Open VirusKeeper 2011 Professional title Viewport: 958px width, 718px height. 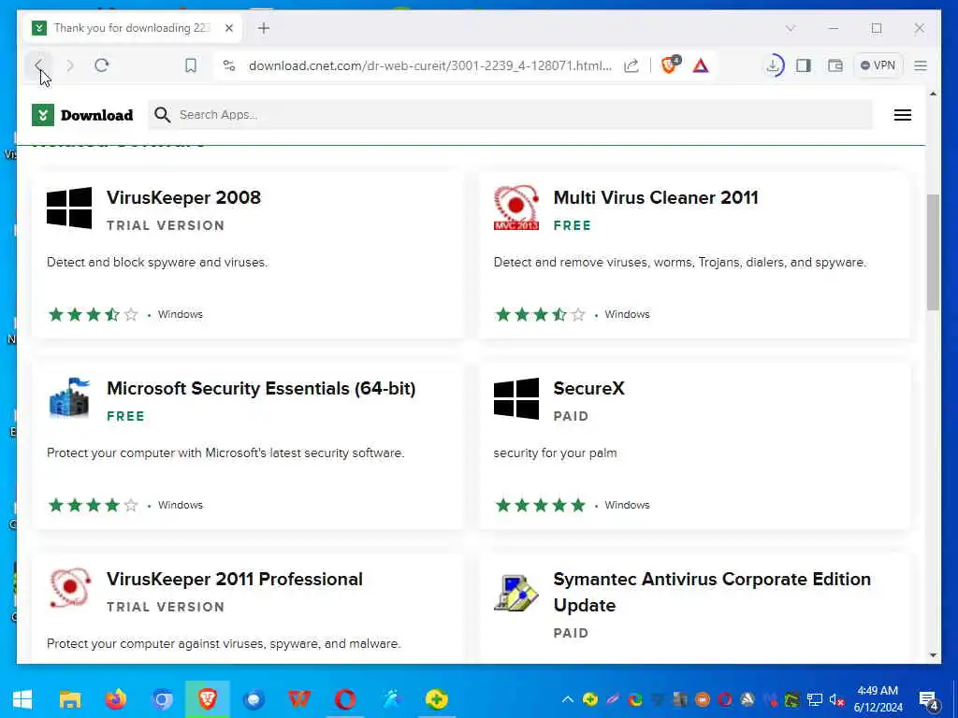235,579
